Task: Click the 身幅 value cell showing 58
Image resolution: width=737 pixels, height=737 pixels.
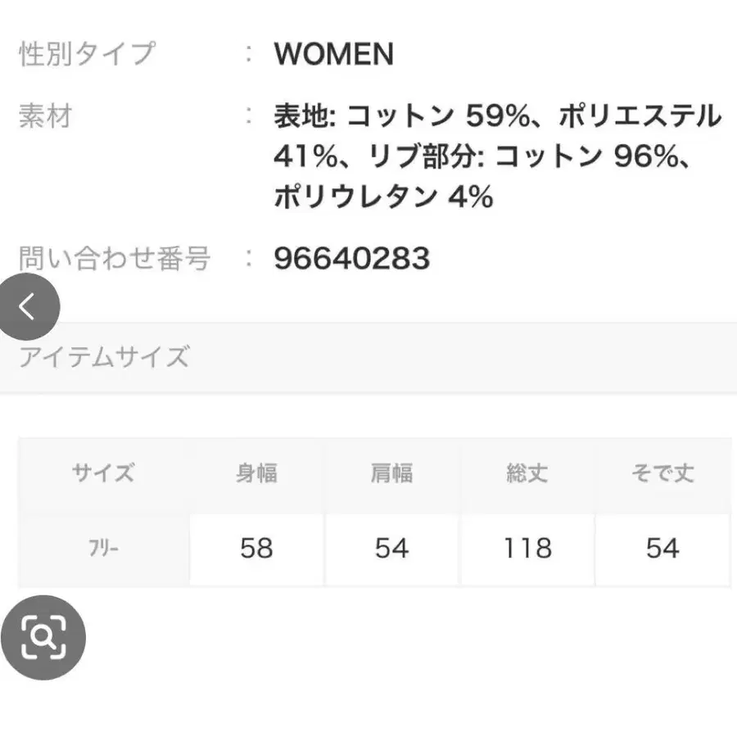Action: tap(255, 549)
